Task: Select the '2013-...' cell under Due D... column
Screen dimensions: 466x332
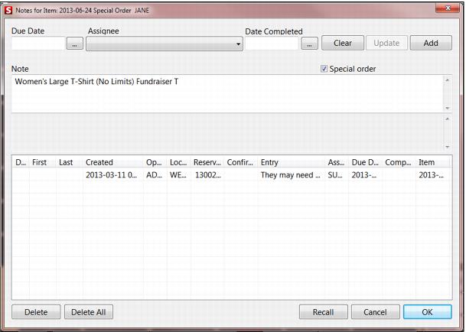Action: click(366, 174)
